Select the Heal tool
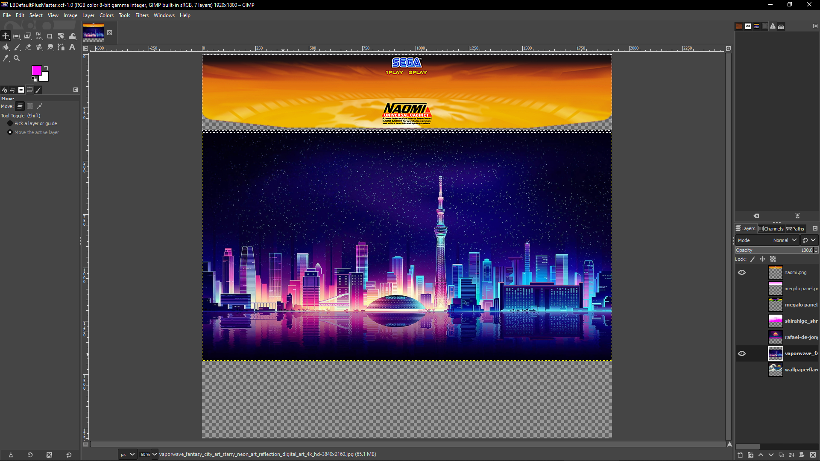The image size is (820, 461). point(39,47)
